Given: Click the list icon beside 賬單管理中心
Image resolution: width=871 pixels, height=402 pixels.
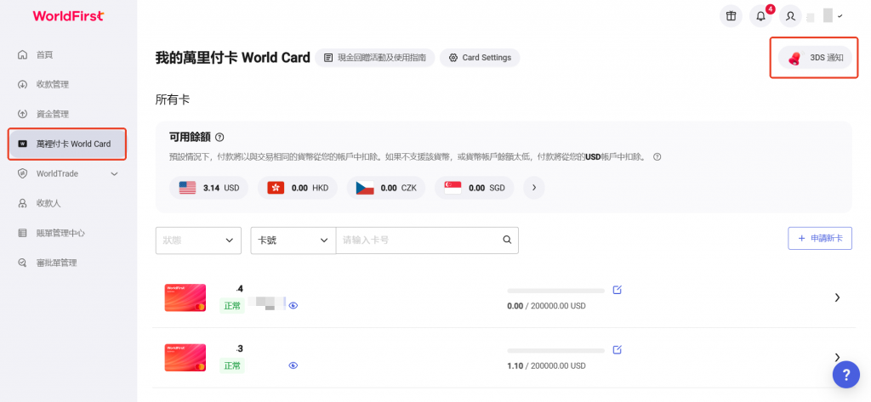Looking at the screenshot, I should [x=22, y=233].
